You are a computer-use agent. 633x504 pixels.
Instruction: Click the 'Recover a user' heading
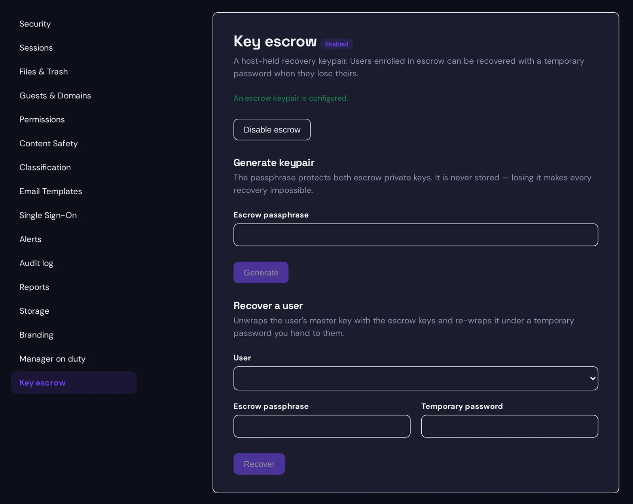268,306
